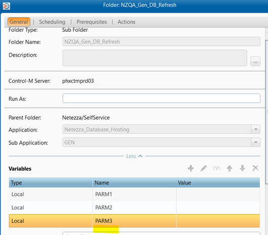This screenshot has width=268, height=235.
Task: Open the Actions tab
Action: (126, 22)
